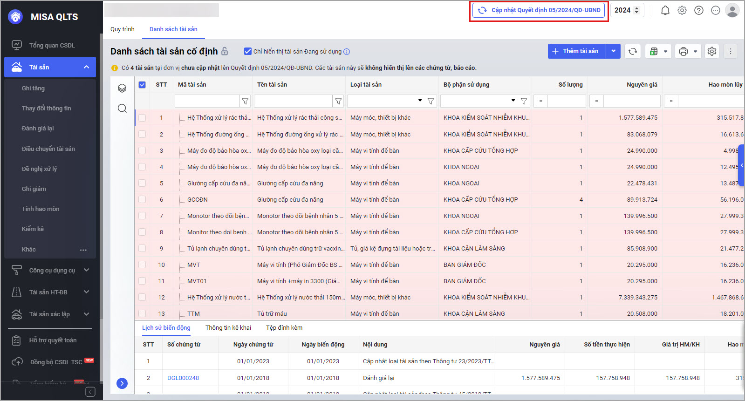This screenshot has width=745, height=401.
Task: Click the magnifier search icon in left panel
Action: point(122,109)
